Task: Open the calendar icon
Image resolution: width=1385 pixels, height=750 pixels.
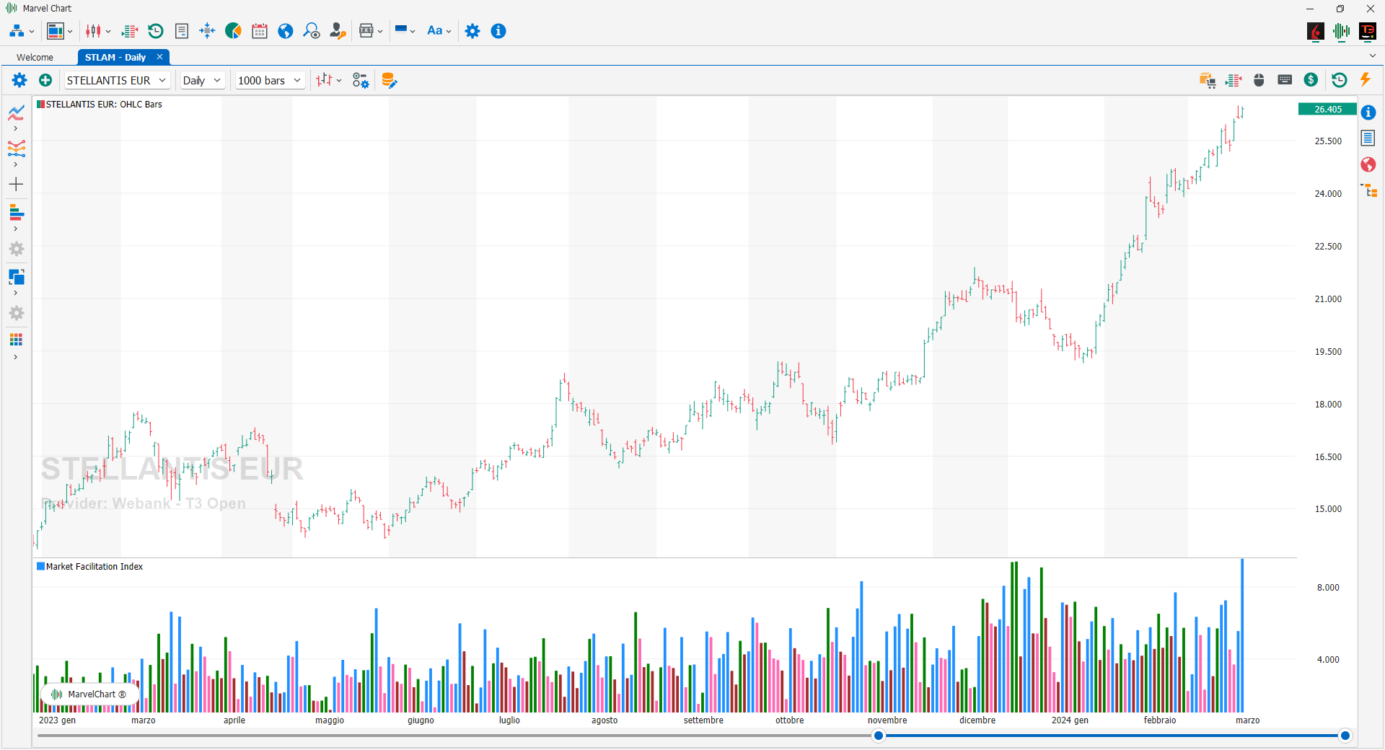Action: [x=260, y=31]
